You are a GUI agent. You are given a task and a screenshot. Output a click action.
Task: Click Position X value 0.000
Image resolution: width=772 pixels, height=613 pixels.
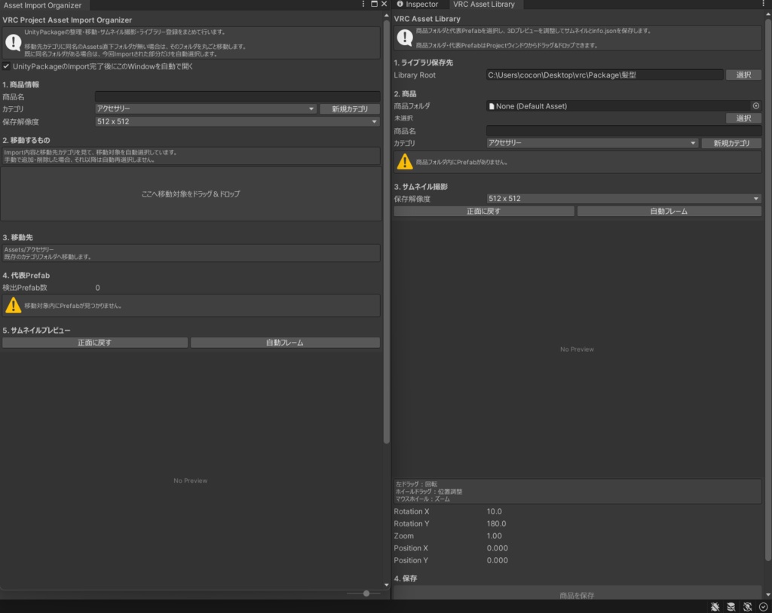[x=498, y=548]
